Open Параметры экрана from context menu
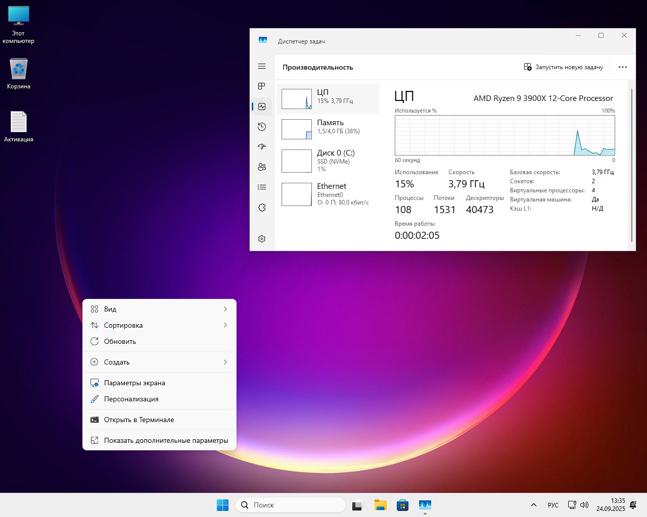This screenshot has height=517, width=647. point(159,383)
